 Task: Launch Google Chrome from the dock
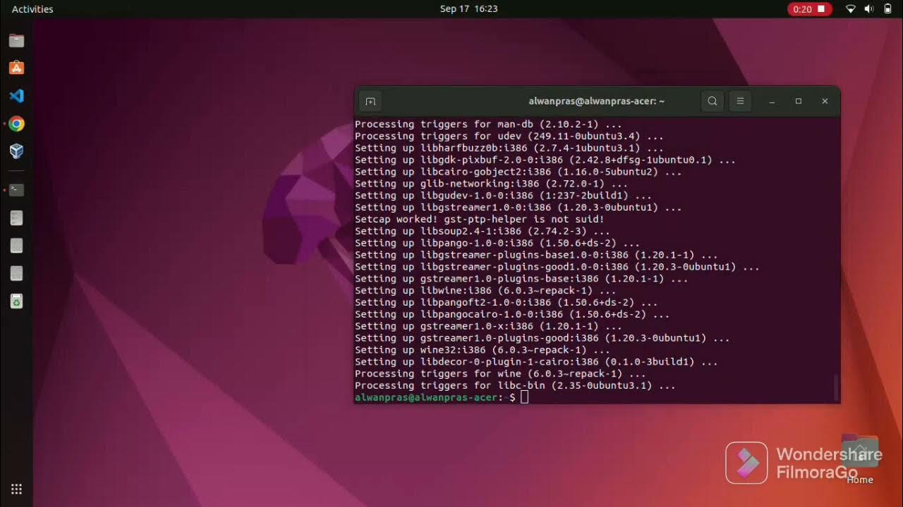tap(16, 124)
